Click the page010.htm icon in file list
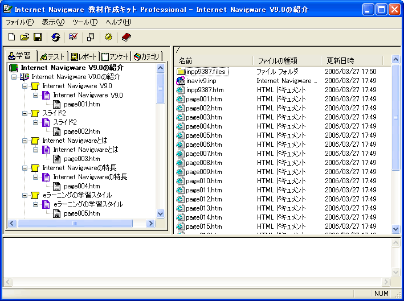This screenshot has height=301, width=404. [x=181, y=181]
